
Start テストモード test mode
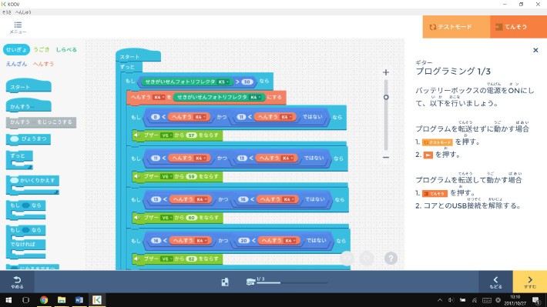tap(456, 27)
